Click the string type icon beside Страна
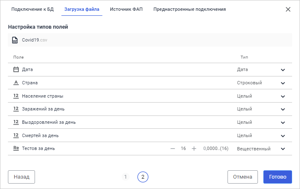This screenshot has width=300, height=189. coord(16,83)
